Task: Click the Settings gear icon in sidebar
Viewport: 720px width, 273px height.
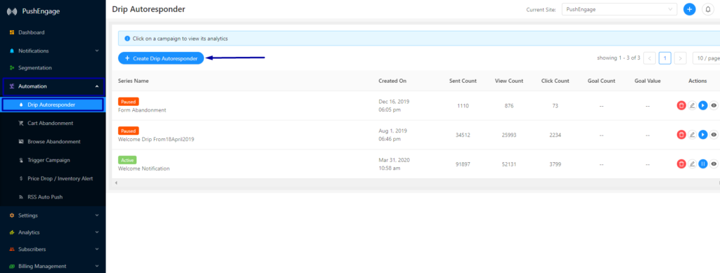Action: [12, 215]
